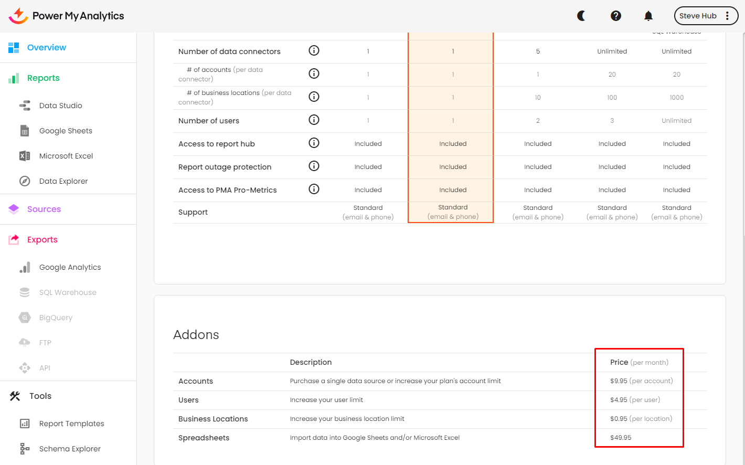Screen dimensions: 745x465
Task: Open the Overview page in the sidebar
Action: coord(46,47)
